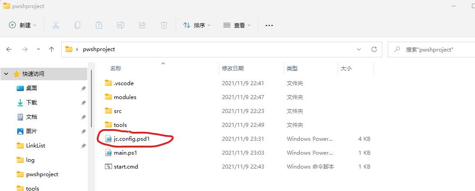Select the .vscode folder
The width and height of the screenshot is (475, 191).
tap(124, 83)
